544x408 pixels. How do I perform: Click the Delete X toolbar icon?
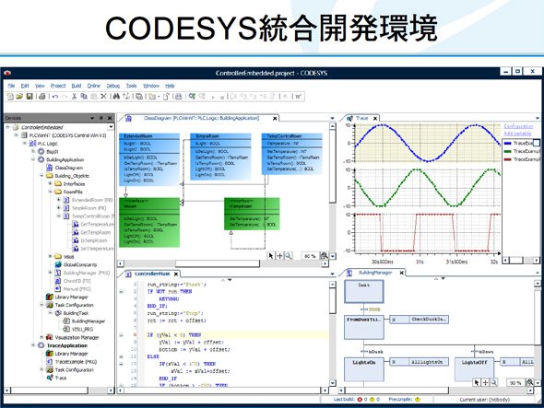(103, 97)
